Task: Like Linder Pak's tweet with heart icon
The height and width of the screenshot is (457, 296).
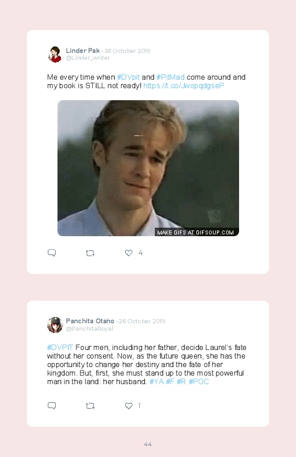Action: point(129,253)
